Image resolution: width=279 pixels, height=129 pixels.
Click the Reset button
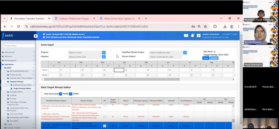point(206,58)
